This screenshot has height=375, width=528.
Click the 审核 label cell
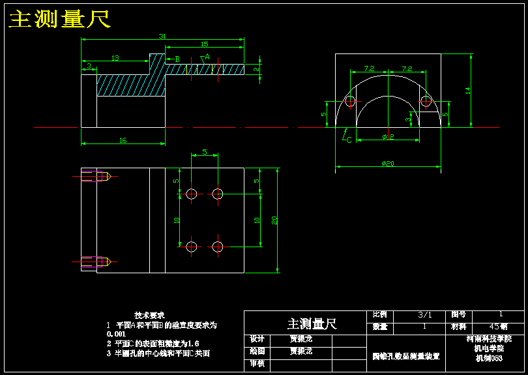257,363
